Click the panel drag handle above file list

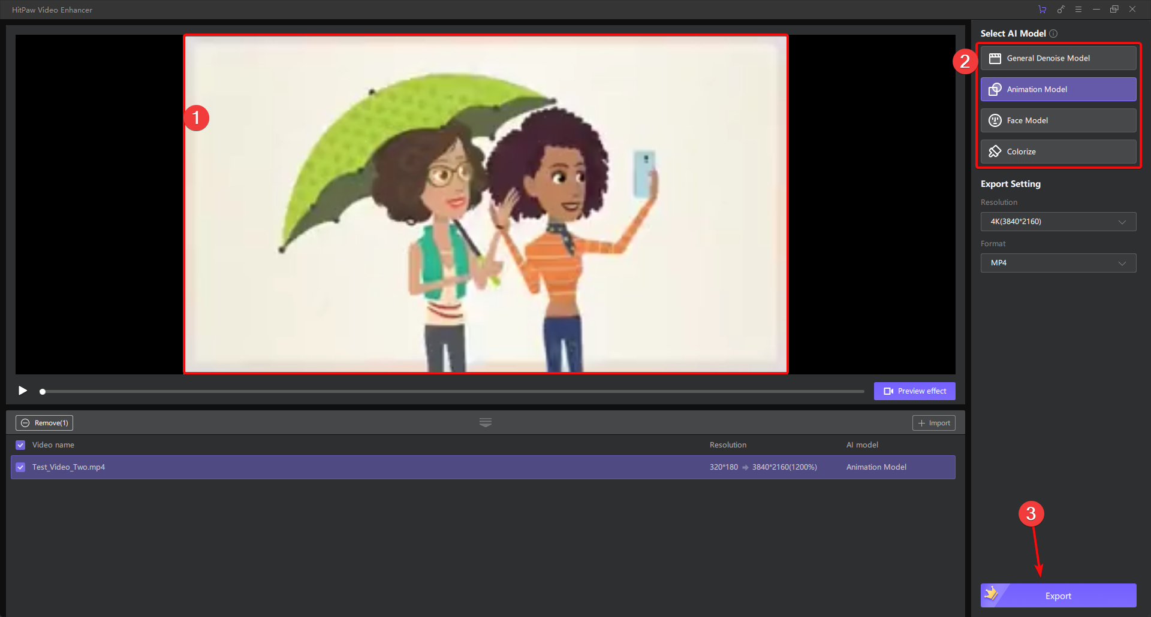[486, 422]
